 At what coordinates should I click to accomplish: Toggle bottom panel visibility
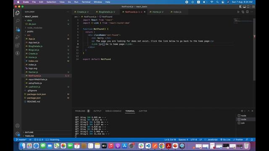tap(245, 7)
